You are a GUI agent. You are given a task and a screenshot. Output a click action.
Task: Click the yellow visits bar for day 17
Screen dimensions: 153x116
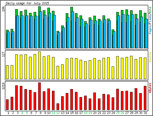point(81,69)
